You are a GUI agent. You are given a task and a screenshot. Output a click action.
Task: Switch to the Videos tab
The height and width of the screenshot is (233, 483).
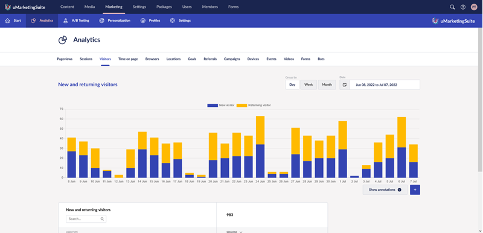(289, 59)
